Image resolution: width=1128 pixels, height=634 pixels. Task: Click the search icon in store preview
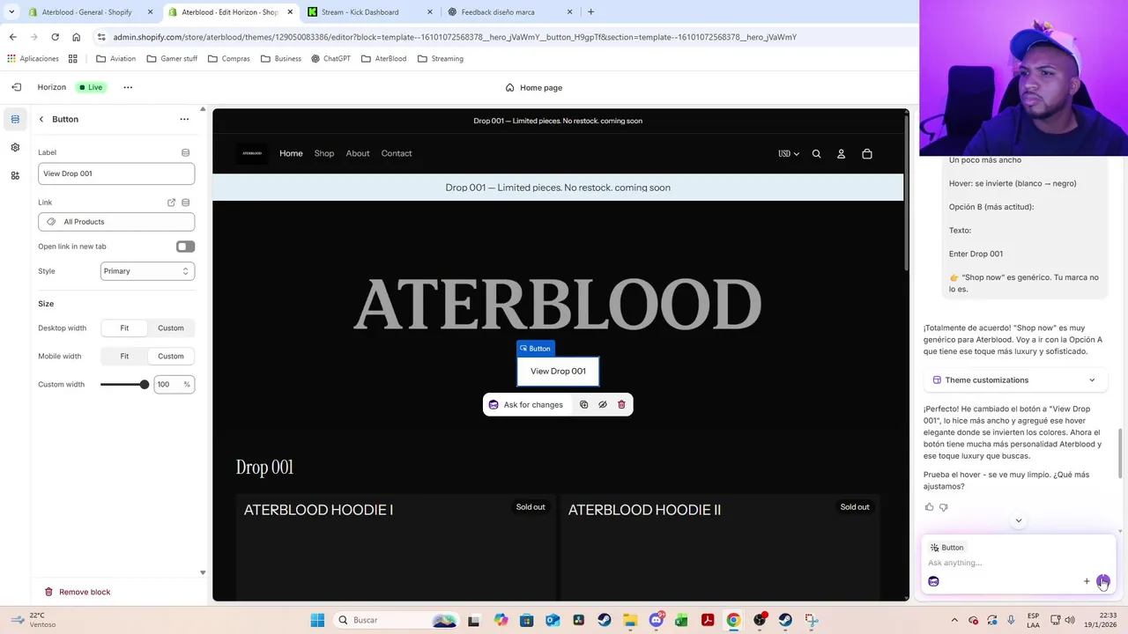point(816,154)
